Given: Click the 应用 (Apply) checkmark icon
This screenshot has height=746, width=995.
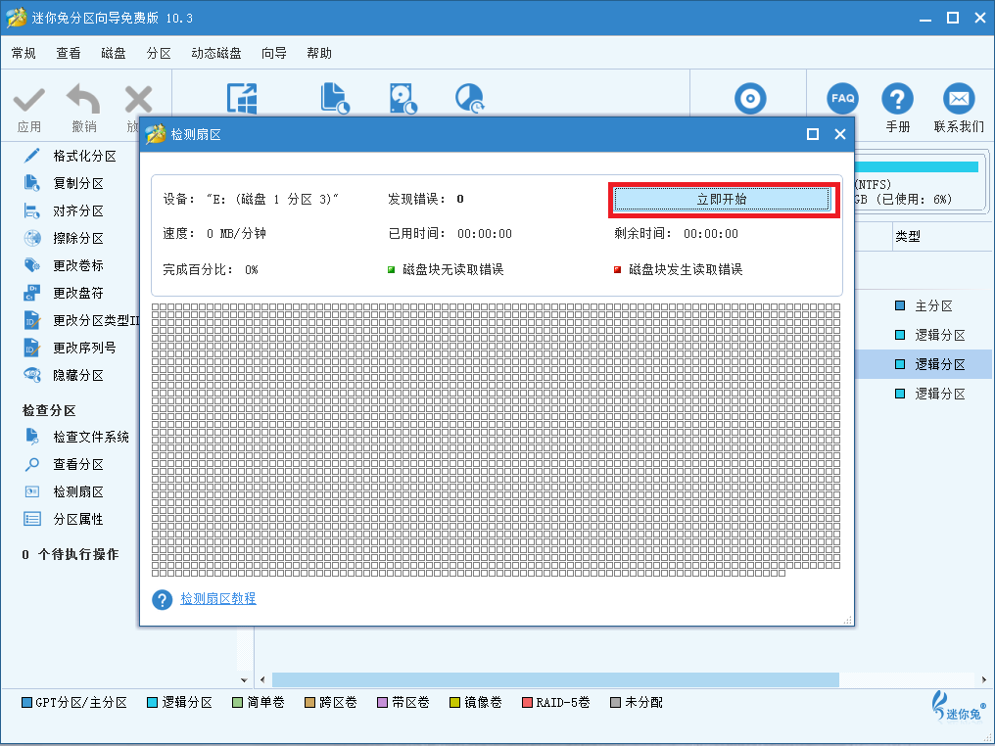Looking at the screenshot, I should point(29,100).
